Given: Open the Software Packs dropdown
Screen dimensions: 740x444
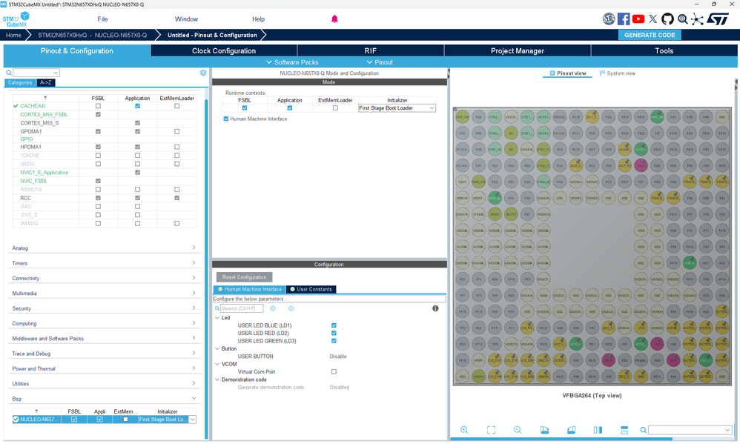Looking at the screenshot, I should (292, 62).
